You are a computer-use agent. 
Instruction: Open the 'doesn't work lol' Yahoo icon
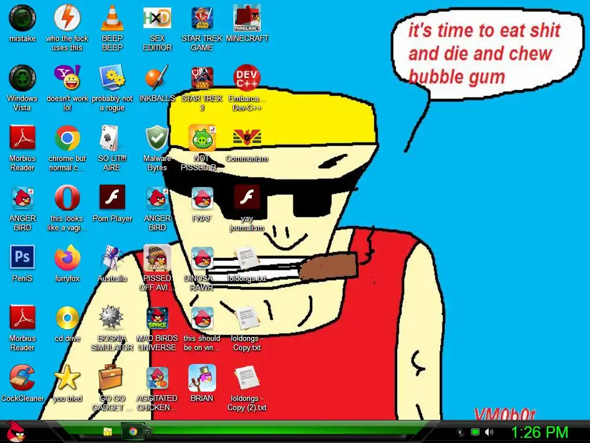(x=67, y=78)
